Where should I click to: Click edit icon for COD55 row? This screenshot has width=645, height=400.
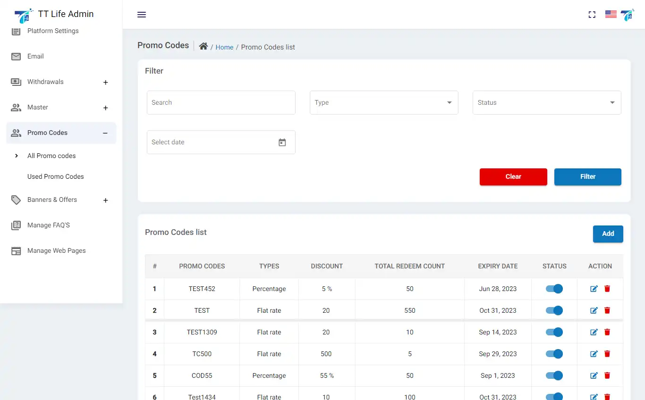(594, 375)
